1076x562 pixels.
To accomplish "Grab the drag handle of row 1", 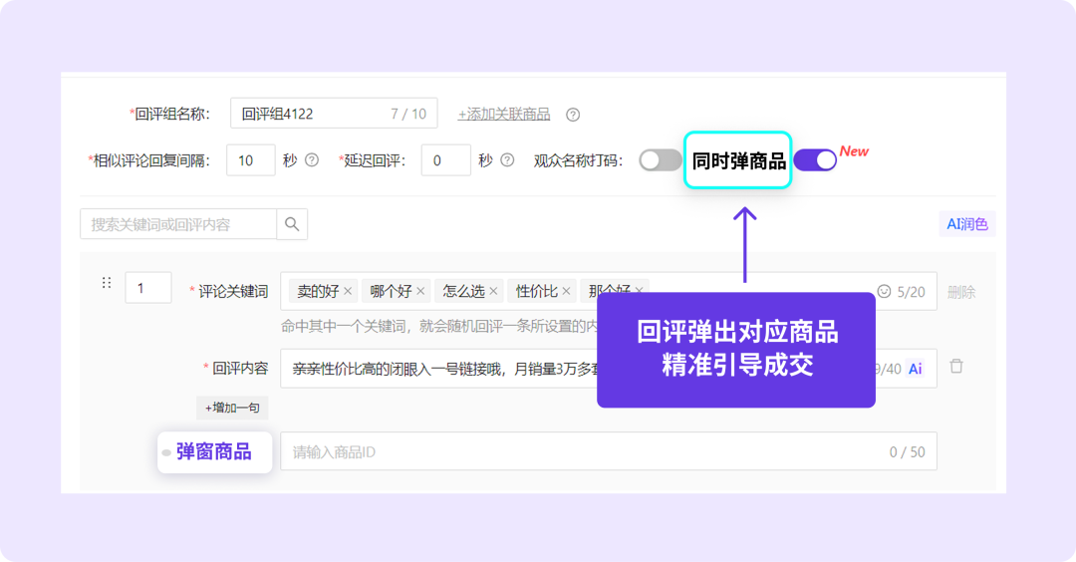I will point(107,283).
